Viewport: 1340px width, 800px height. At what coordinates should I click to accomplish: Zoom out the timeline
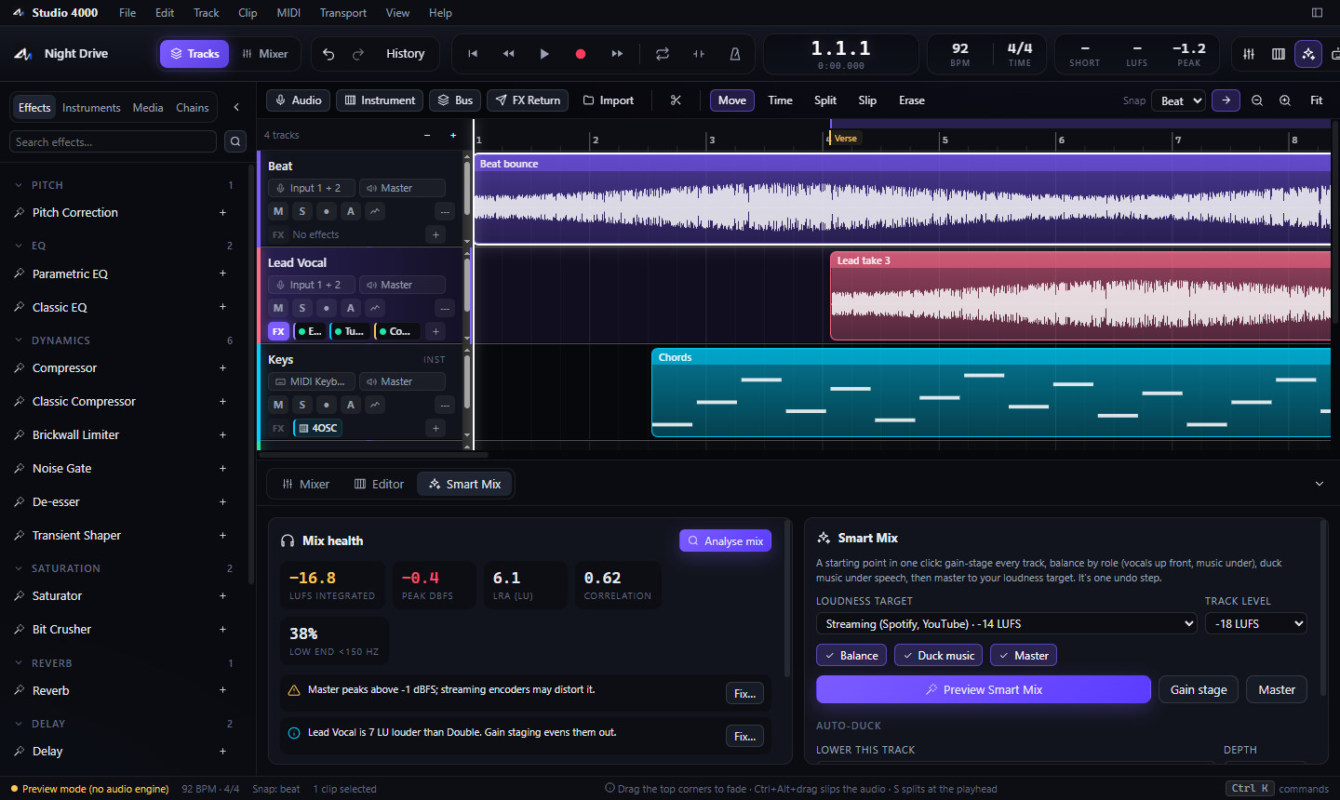pyautogui.click(x=1257, y=100)
